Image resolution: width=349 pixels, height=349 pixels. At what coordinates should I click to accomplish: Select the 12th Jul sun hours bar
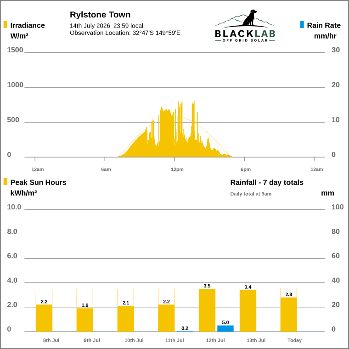(207, 310)
